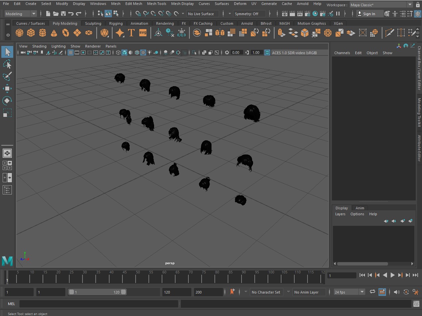The image size is (422, 316).
Task: Choose the Move tool in toolbox
Action: [7, 88]
